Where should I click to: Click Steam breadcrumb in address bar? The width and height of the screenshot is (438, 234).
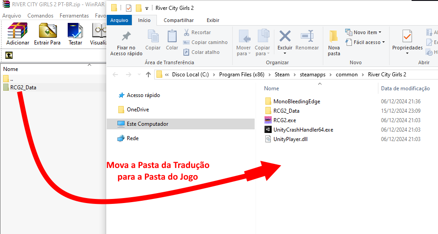tap(282, 75)
